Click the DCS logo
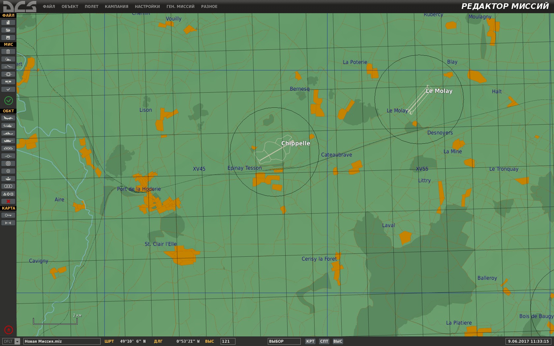554x346 pixels. point(19,6)
